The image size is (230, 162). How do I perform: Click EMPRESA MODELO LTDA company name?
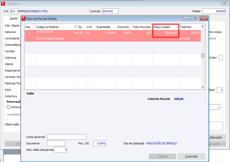pos(33,11)
